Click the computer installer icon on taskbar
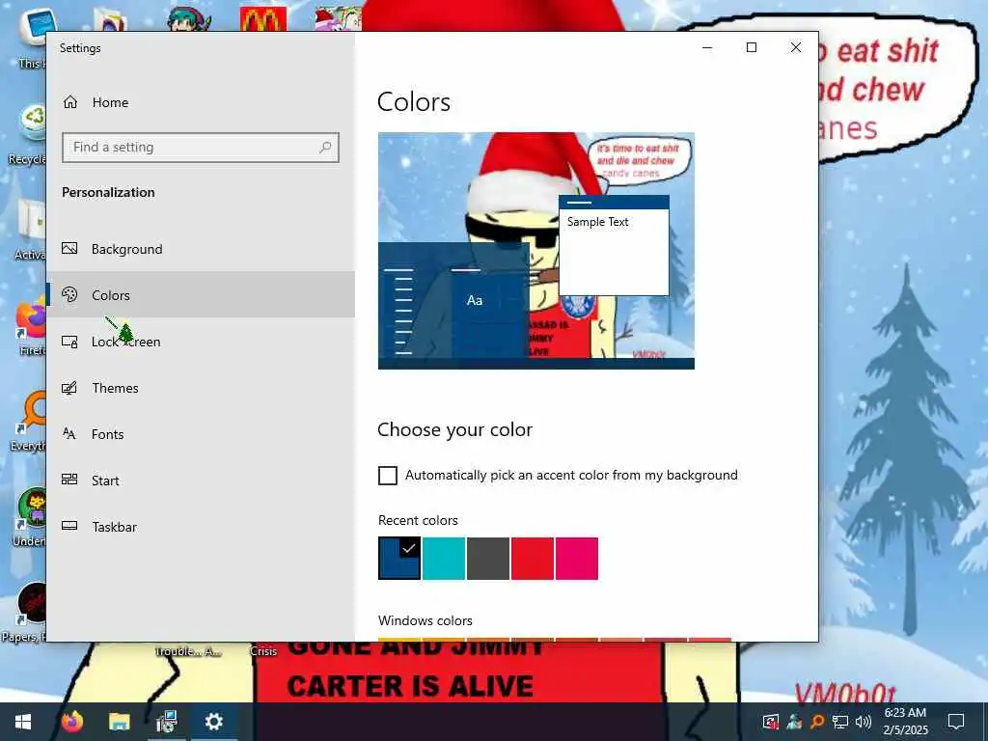Image resolution: width=988 pixels, height=741 pixels. pos(166,722)
